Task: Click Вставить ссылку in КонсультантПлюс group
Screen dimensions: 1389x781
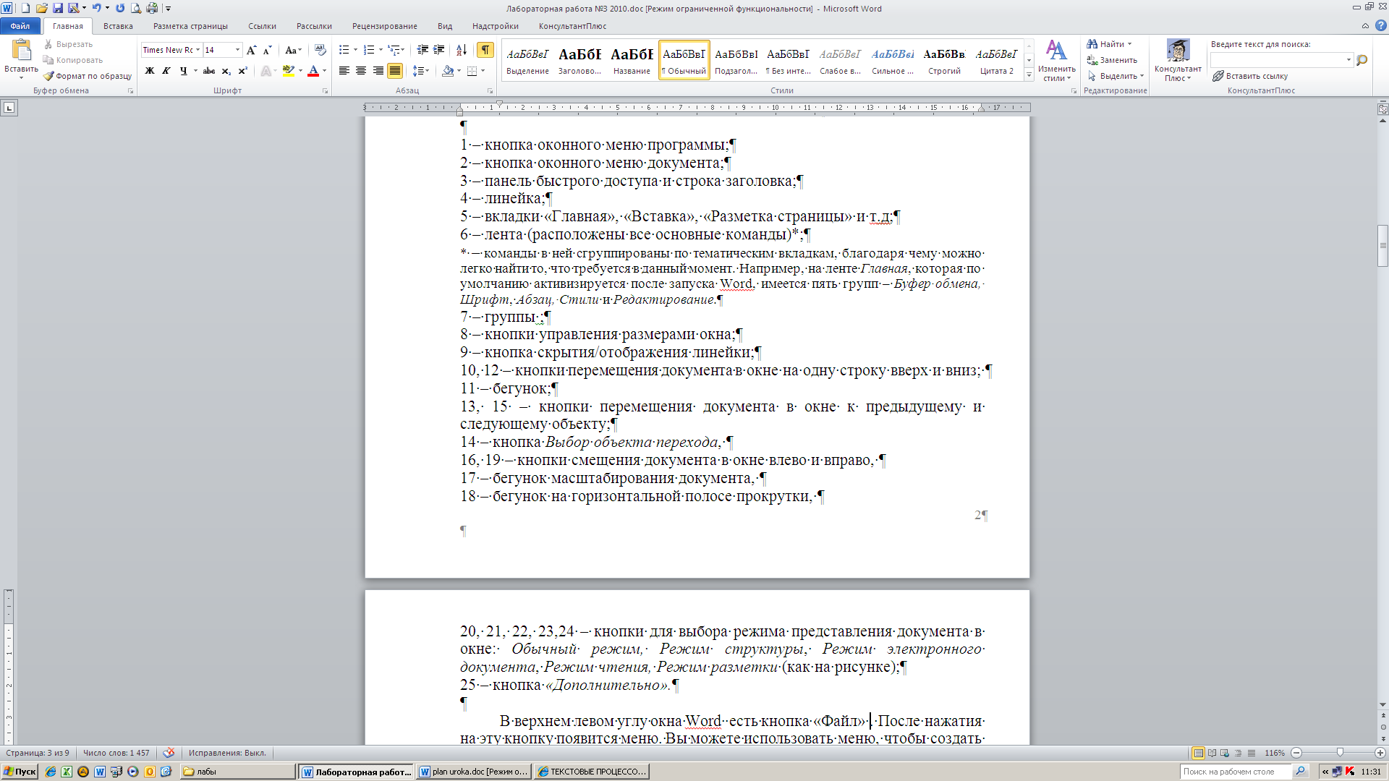Action: (x=1250, y=76)
